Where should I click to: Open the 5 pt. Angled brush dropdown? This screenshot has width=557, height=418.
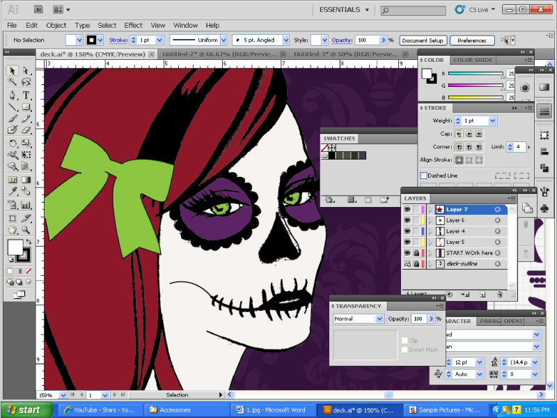[286, 40]
